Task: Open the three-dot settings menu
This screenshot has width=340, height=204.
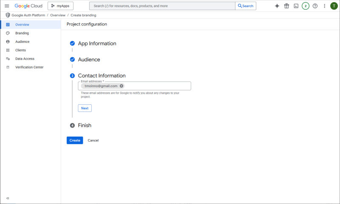Action: pos(325,6)
